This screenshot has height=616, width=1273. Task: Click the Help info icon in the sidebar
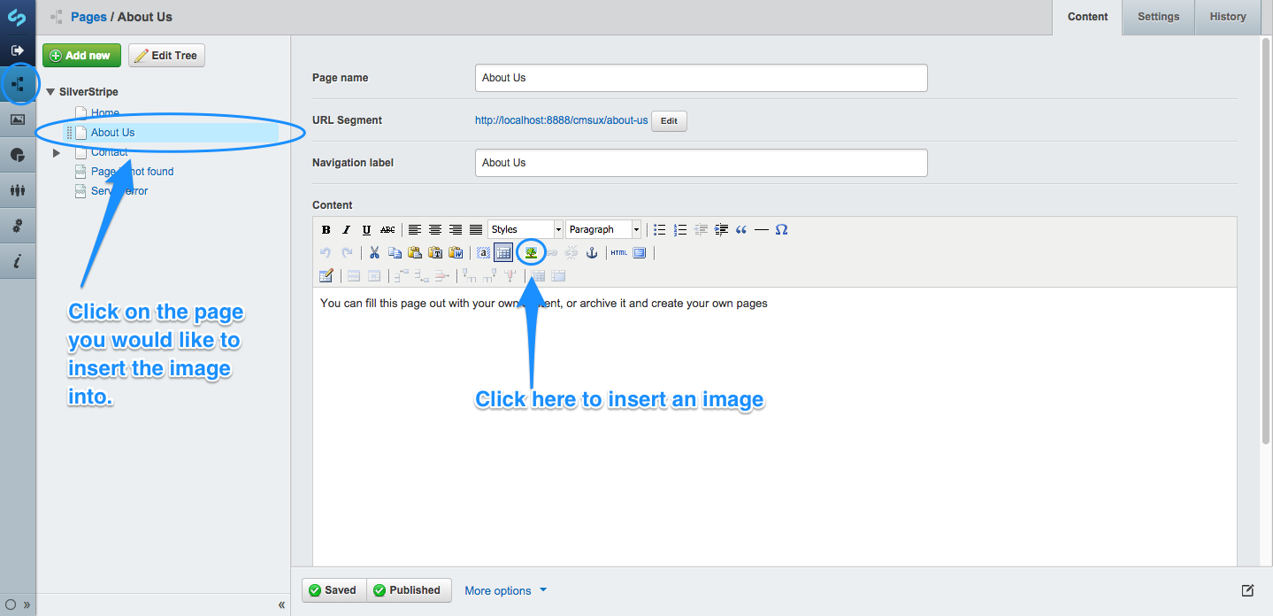18,260
